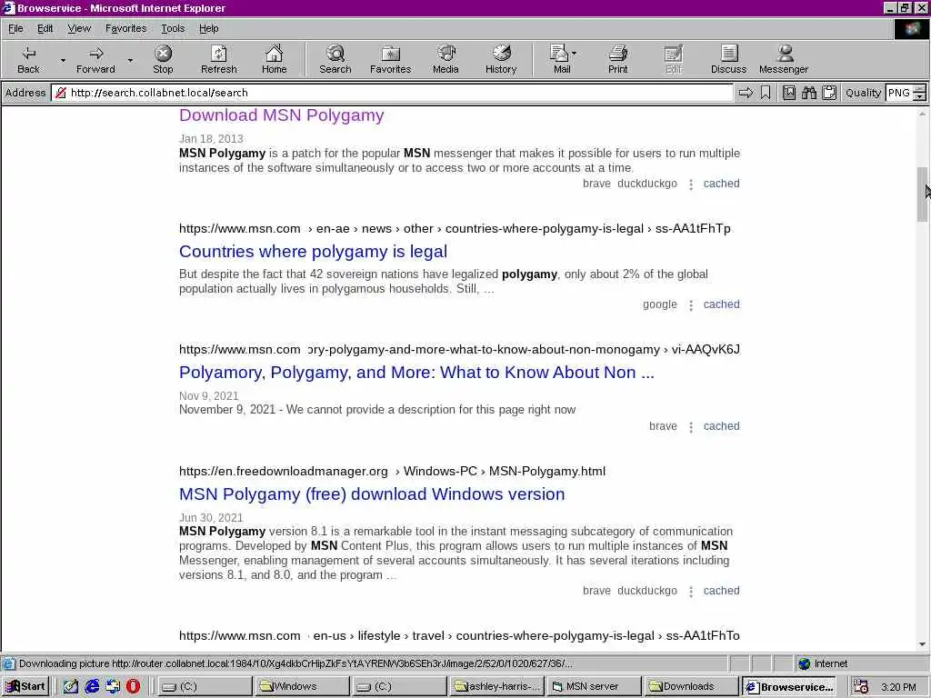Viewport: 931px width, 698px height.
Task: Open the Media toolbar button
Action: point(445,59)
